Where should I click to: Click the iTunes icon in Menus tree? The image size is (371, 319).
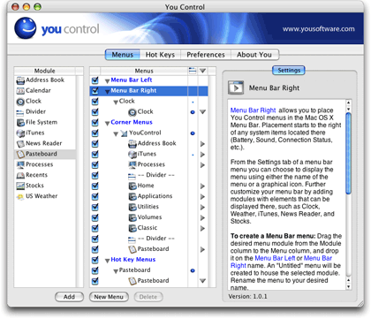(x=132, y=155)
